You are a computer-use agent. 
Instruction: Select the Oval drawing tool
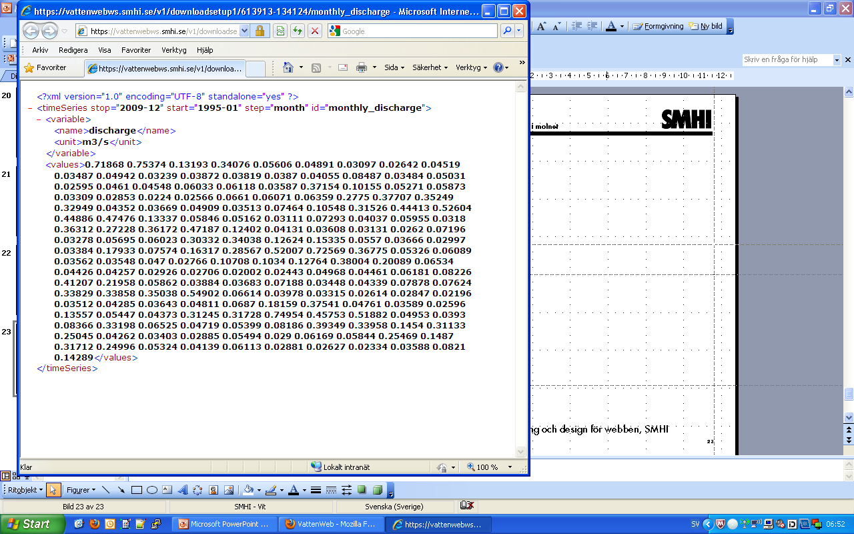tap(151, 490)
